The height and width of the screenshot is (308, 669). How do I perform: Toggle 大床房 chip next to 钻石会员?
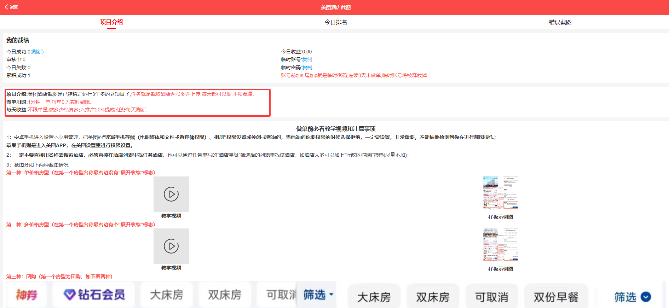coord(167,295)
